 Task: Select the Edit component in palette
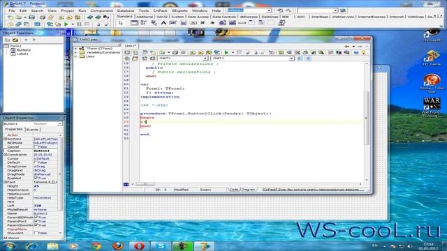tap(173, 23)
